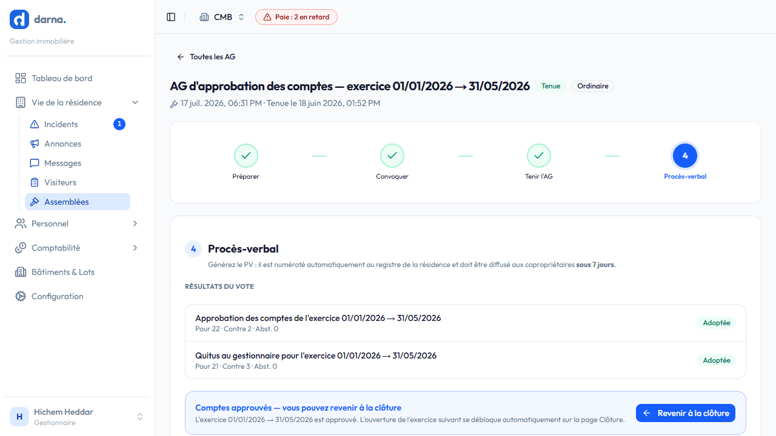Image resolution: width=776 pixels, height=436 pixels.
Task: Select step 4 Procès-verbal circle
Action: pyautogui.click(x=685, y=156)
